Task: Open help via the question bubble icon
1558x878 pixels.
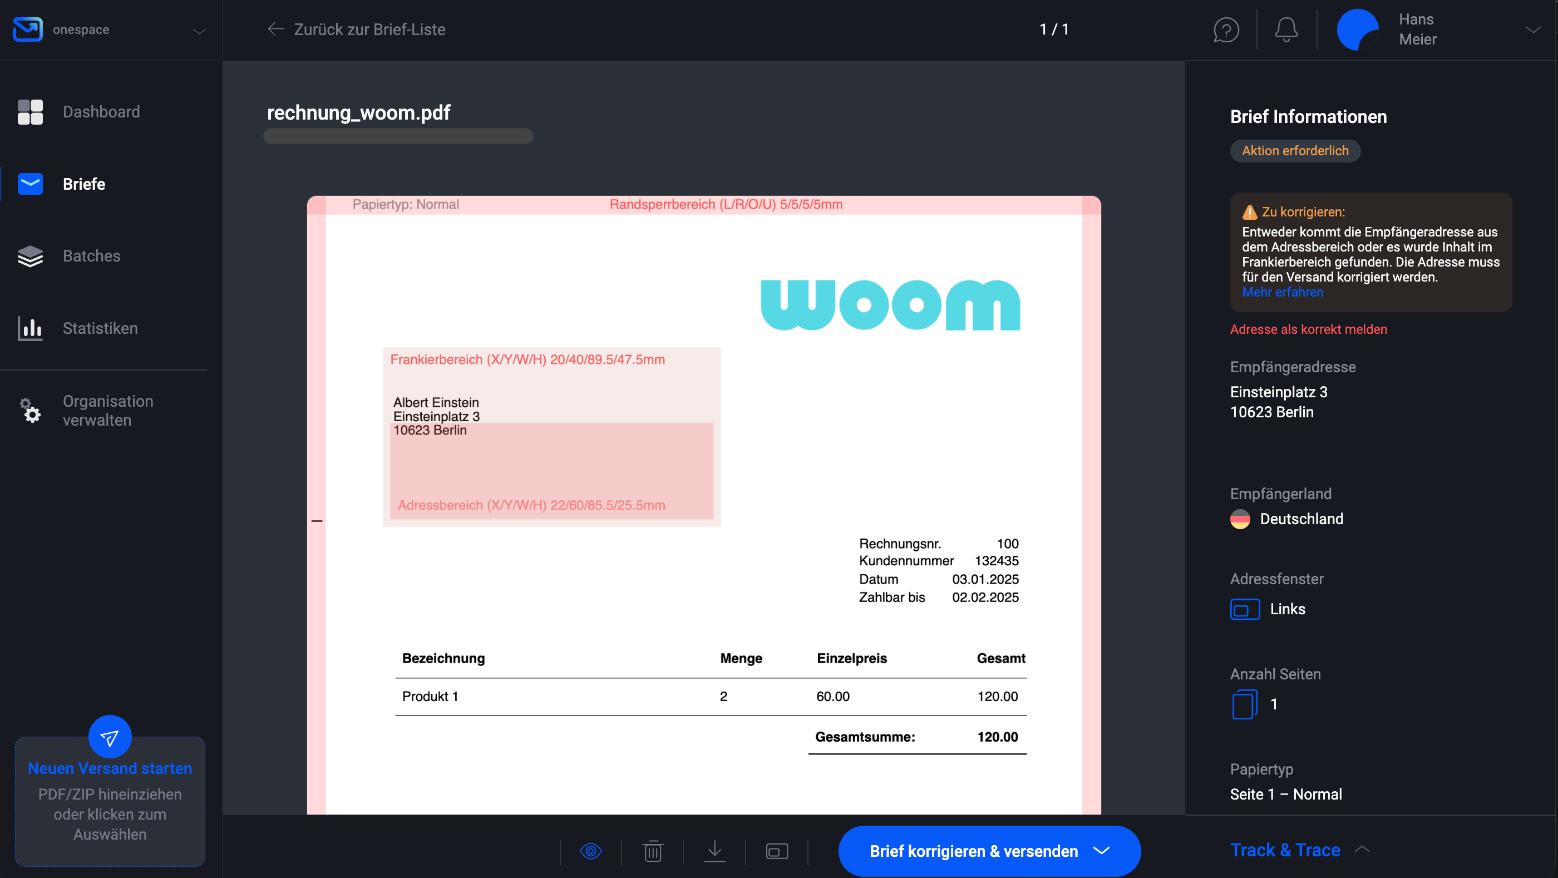Action: [x=1226, y=29]
